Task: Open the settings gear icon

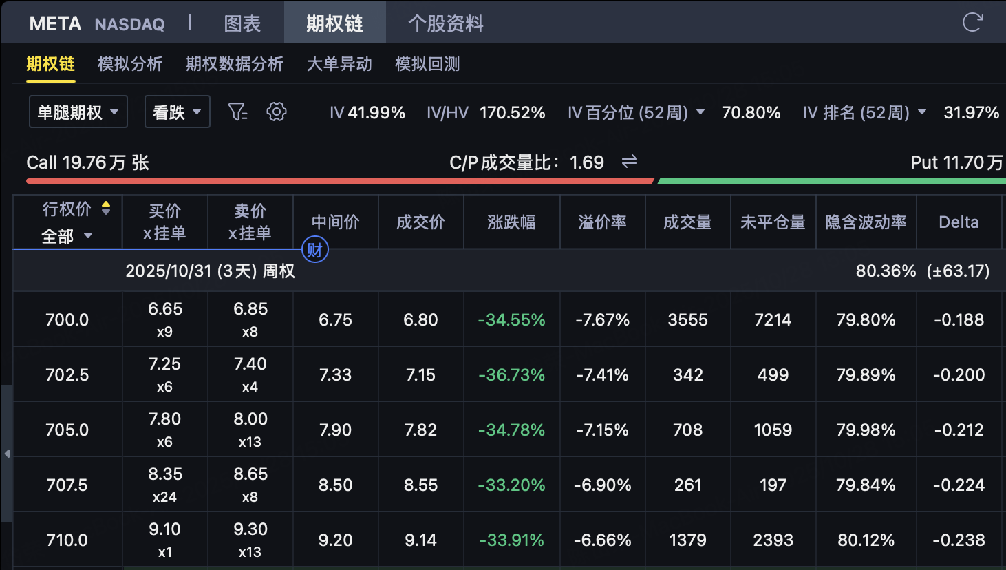Action: click(x=277, y=112)
